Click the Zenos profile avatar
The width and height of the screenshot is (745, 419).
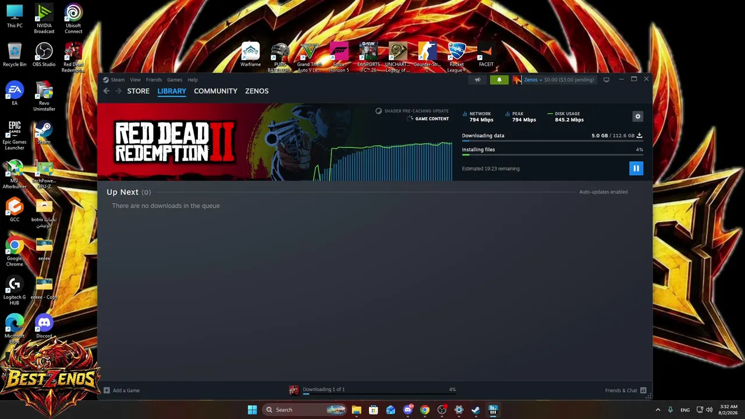[517, 80]
